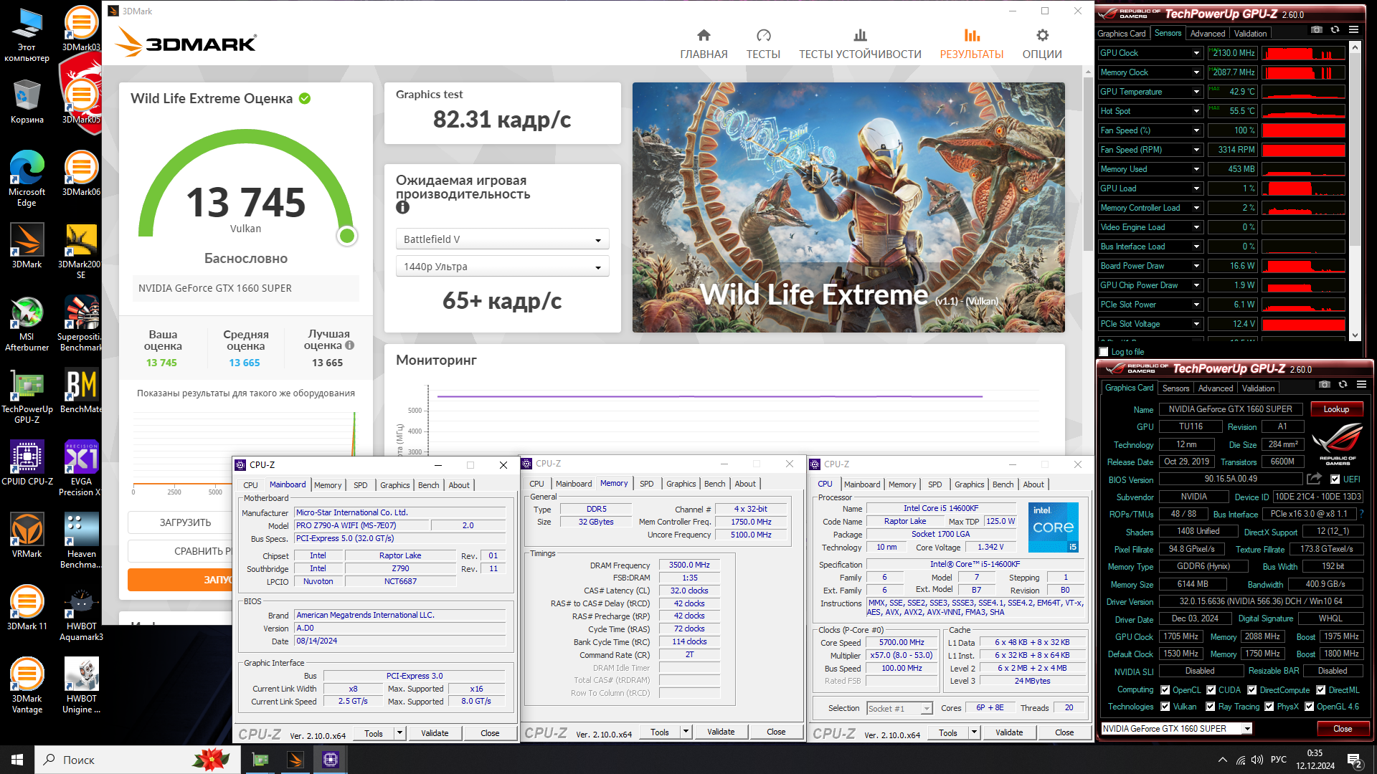Open ТЕСТЫ УСТОЙЧИВОСТИ stress tests in 3DMark

[x=860, y=44]
